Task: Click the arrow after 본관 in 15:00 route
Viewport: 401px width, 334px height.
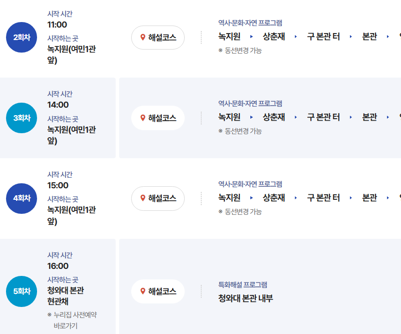Action: point(388,198)
